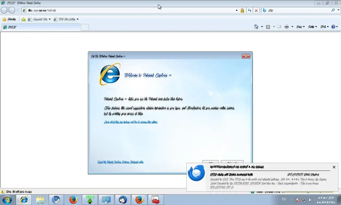Open the search provider dropdown arrow
The height and width of the screenshot is (205, 341).
(x=338, y=10)
